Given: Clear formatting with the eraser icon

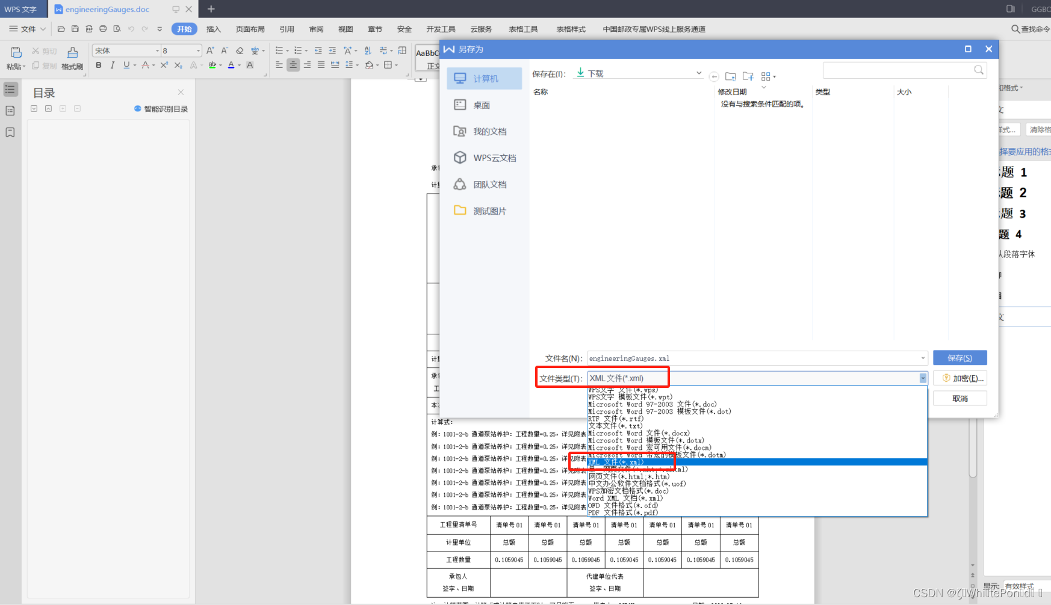Looking at the screenshot, I should pos(239,51).
